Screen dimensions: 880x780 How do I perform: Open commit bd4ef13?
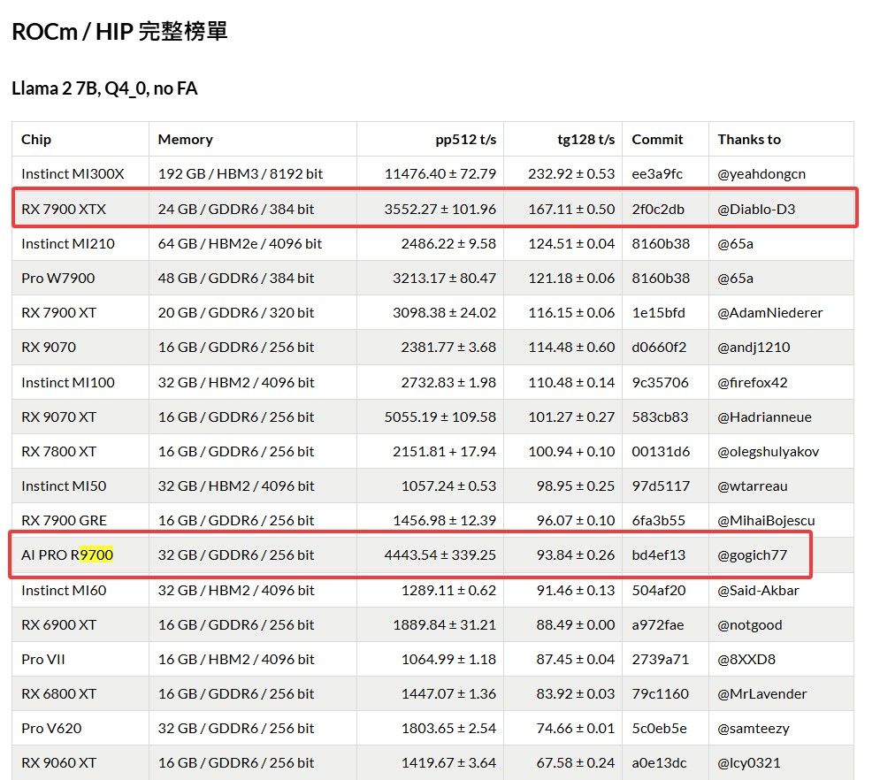659,555
